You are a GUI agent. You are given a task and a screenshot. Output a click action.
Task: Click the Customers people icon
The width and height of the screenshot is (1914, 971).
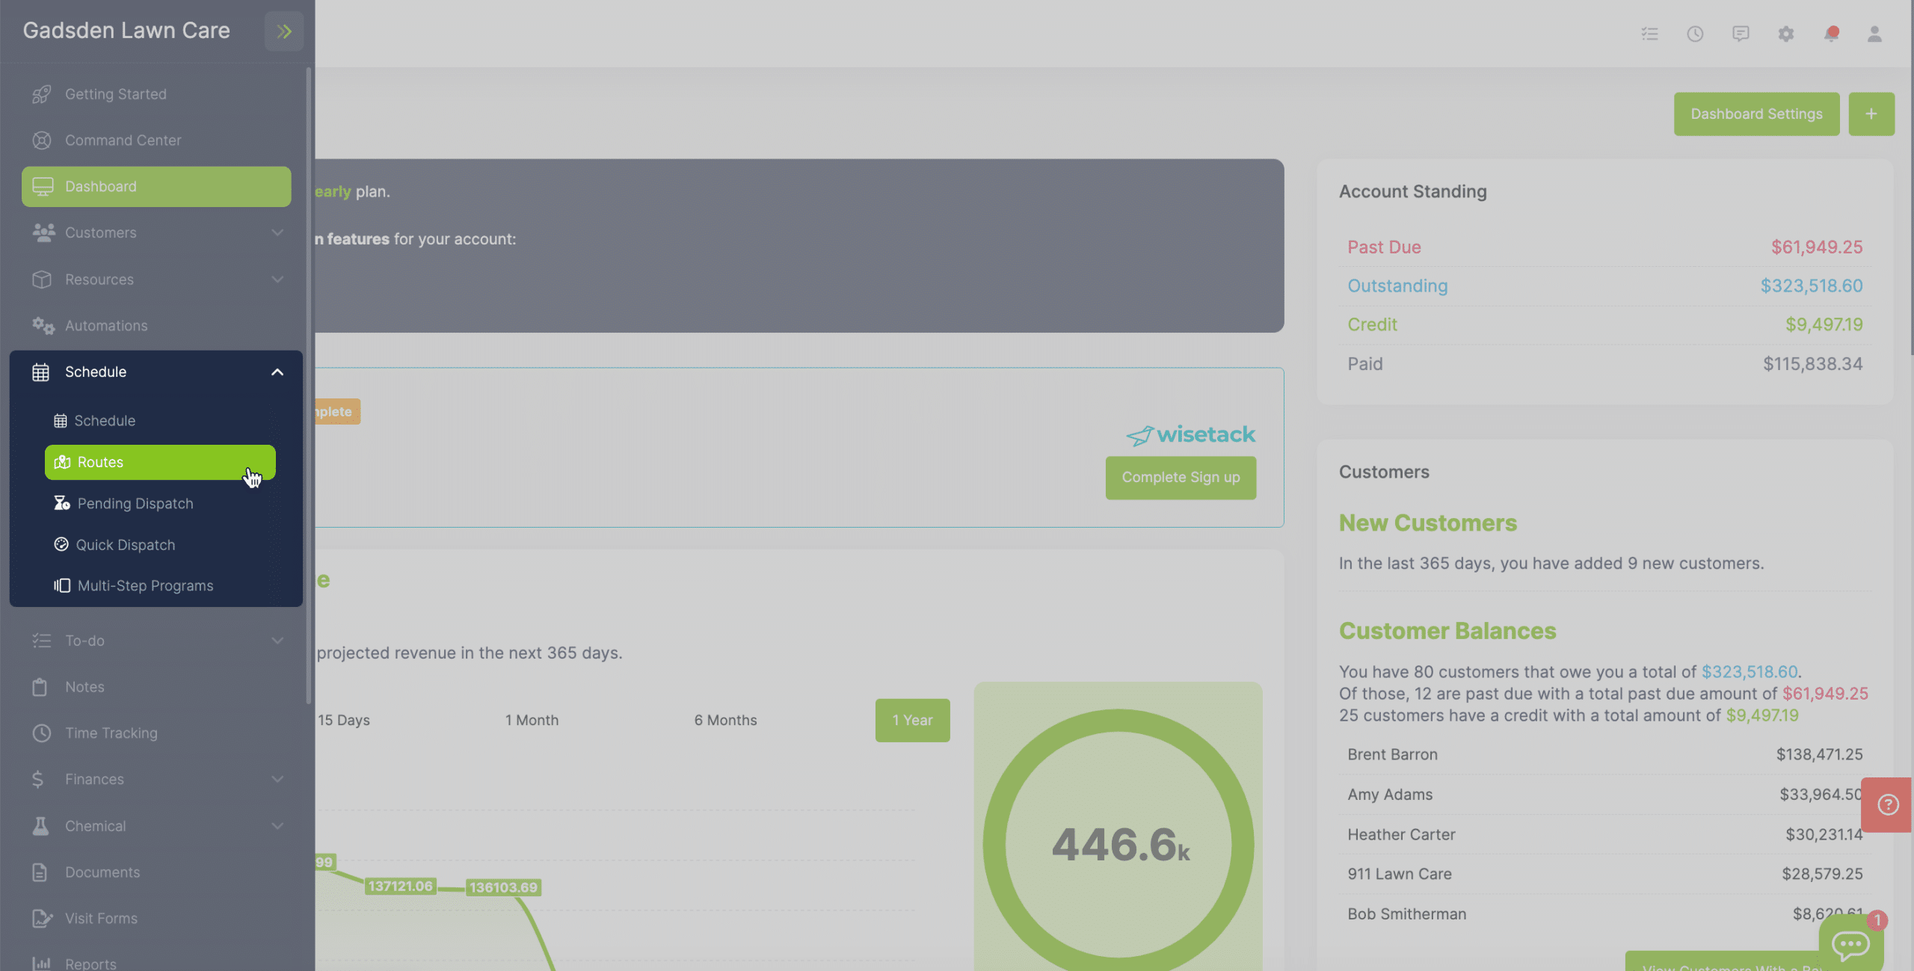coord(43,232)
